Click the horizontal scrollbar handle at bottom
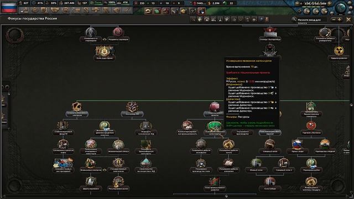The image size is (354, 199). pos(226,196)
